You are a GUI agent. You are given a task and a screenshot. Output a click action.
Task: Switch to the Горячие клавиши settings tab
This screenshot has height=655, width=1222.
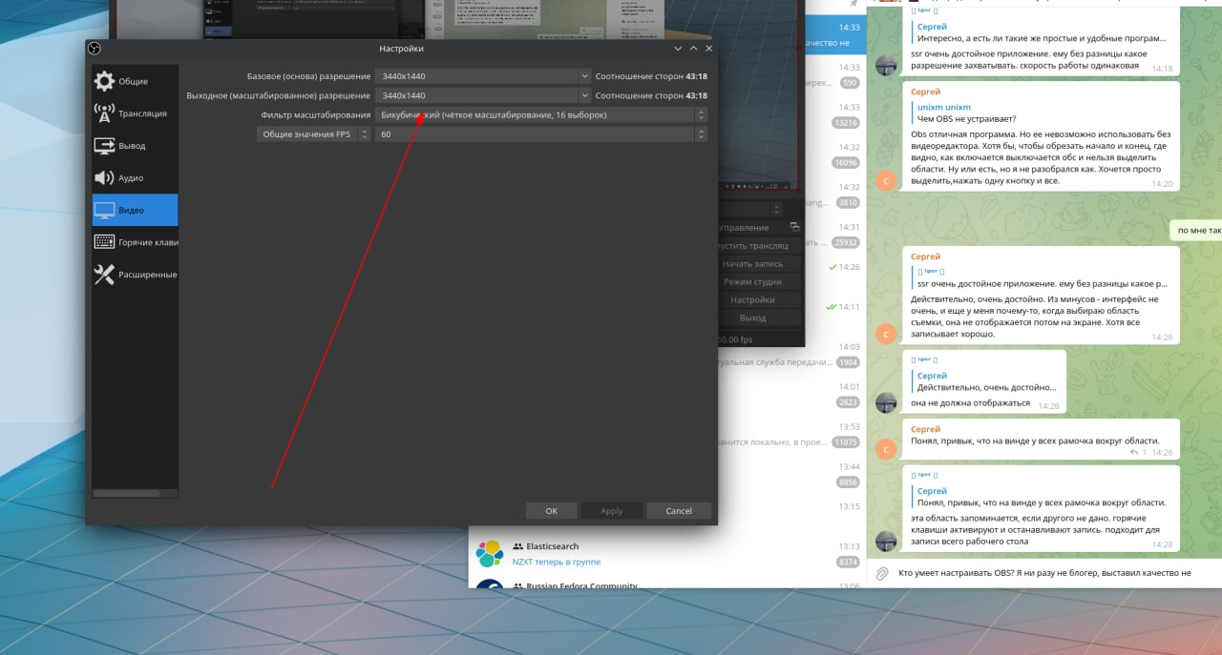coord(135,242)
